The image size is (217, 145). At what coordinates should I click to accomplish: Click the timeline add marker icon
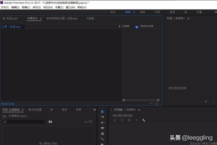click(136, 120)
